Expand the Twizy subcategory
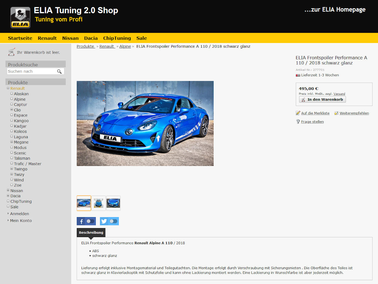The height and width of the screenshot is (284, 378). [x=12, y=174]
